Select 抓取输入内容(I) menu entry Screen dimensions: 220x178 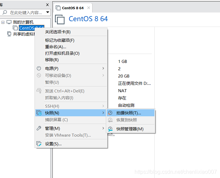[71, 98]
